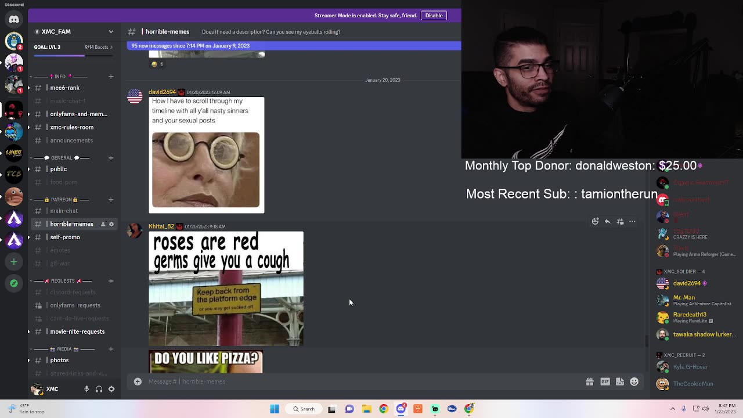
Task: Open the nasty sinners glasses meme image
Action: click(x=206, y=155)
